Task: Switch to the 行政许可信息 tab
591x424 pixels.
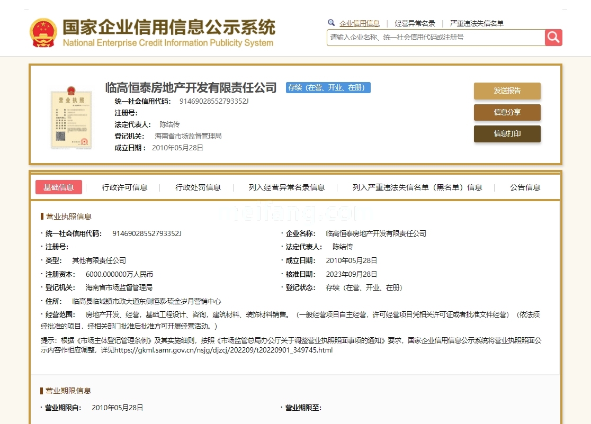Action: (x=124, y=187)
